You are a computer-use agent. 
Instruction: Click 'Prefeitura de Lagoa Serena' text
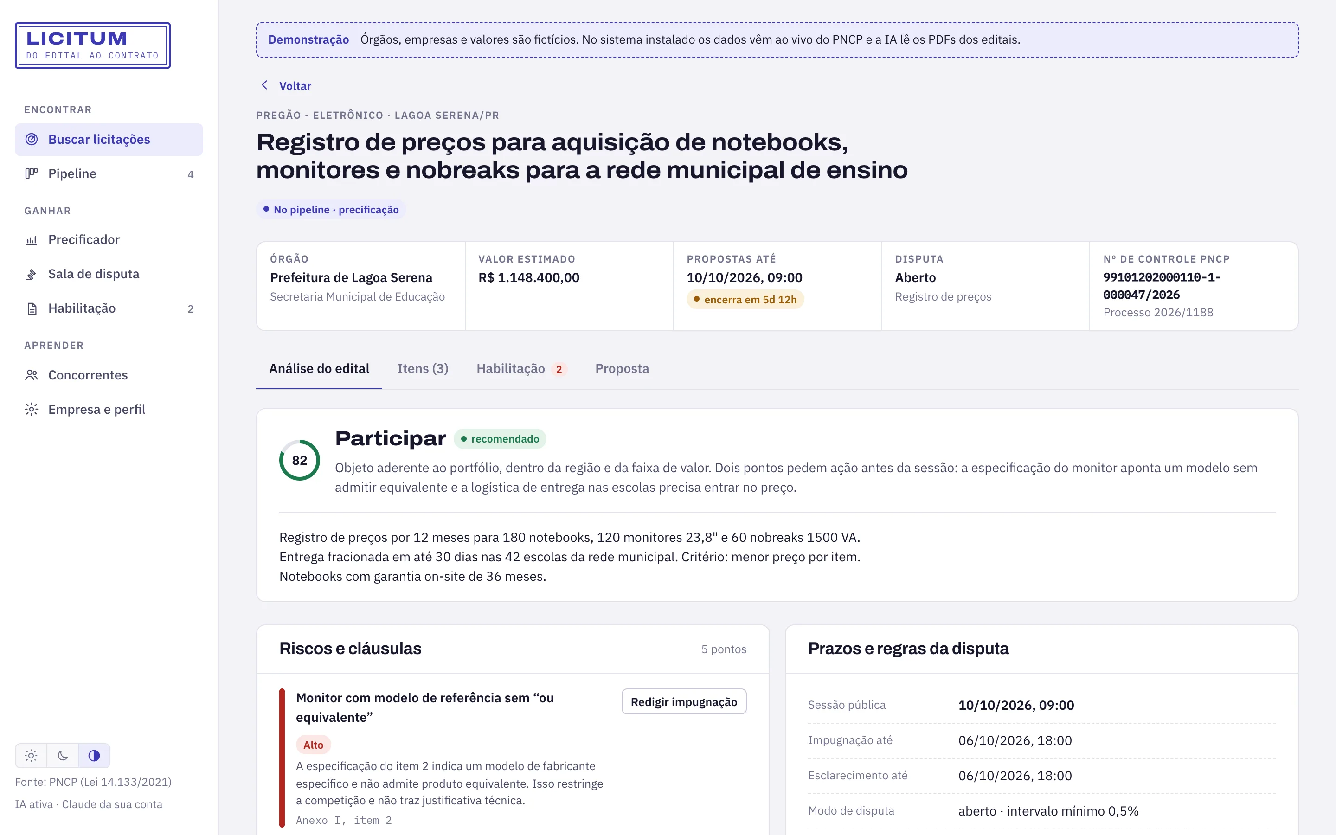pyautogui.click(x=351, y=277)
